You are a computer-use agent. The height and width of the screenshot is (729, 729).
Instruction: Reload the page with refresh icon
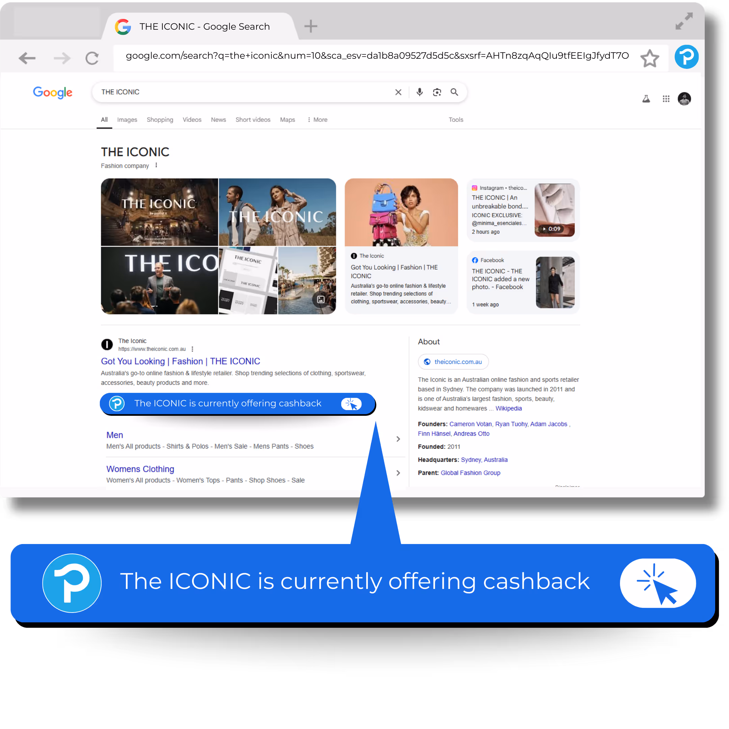(x=92, y=58)
